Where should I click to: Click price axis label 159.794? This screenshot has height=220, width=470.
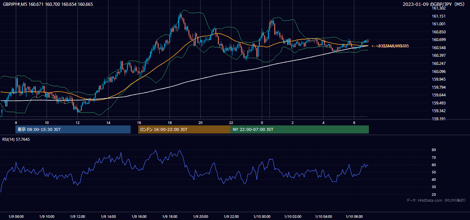[x=439, y=87]
